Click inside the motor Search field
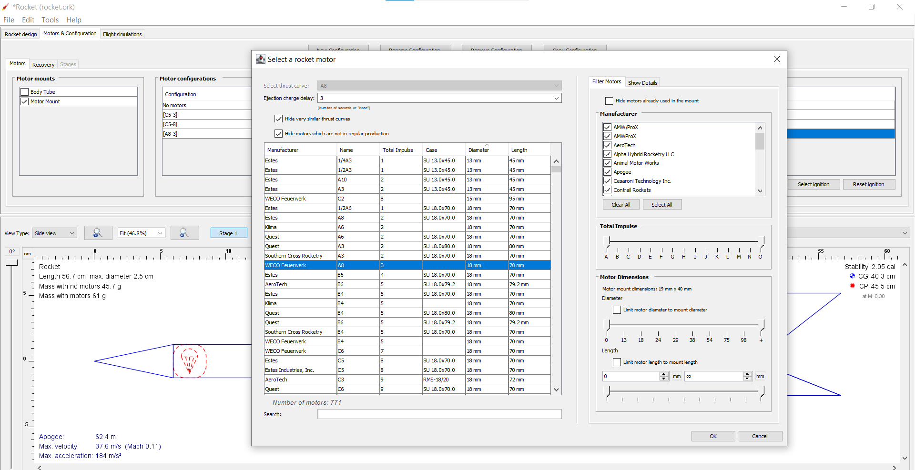This screenshot has height=470, width=915. (x=438, y=414)
